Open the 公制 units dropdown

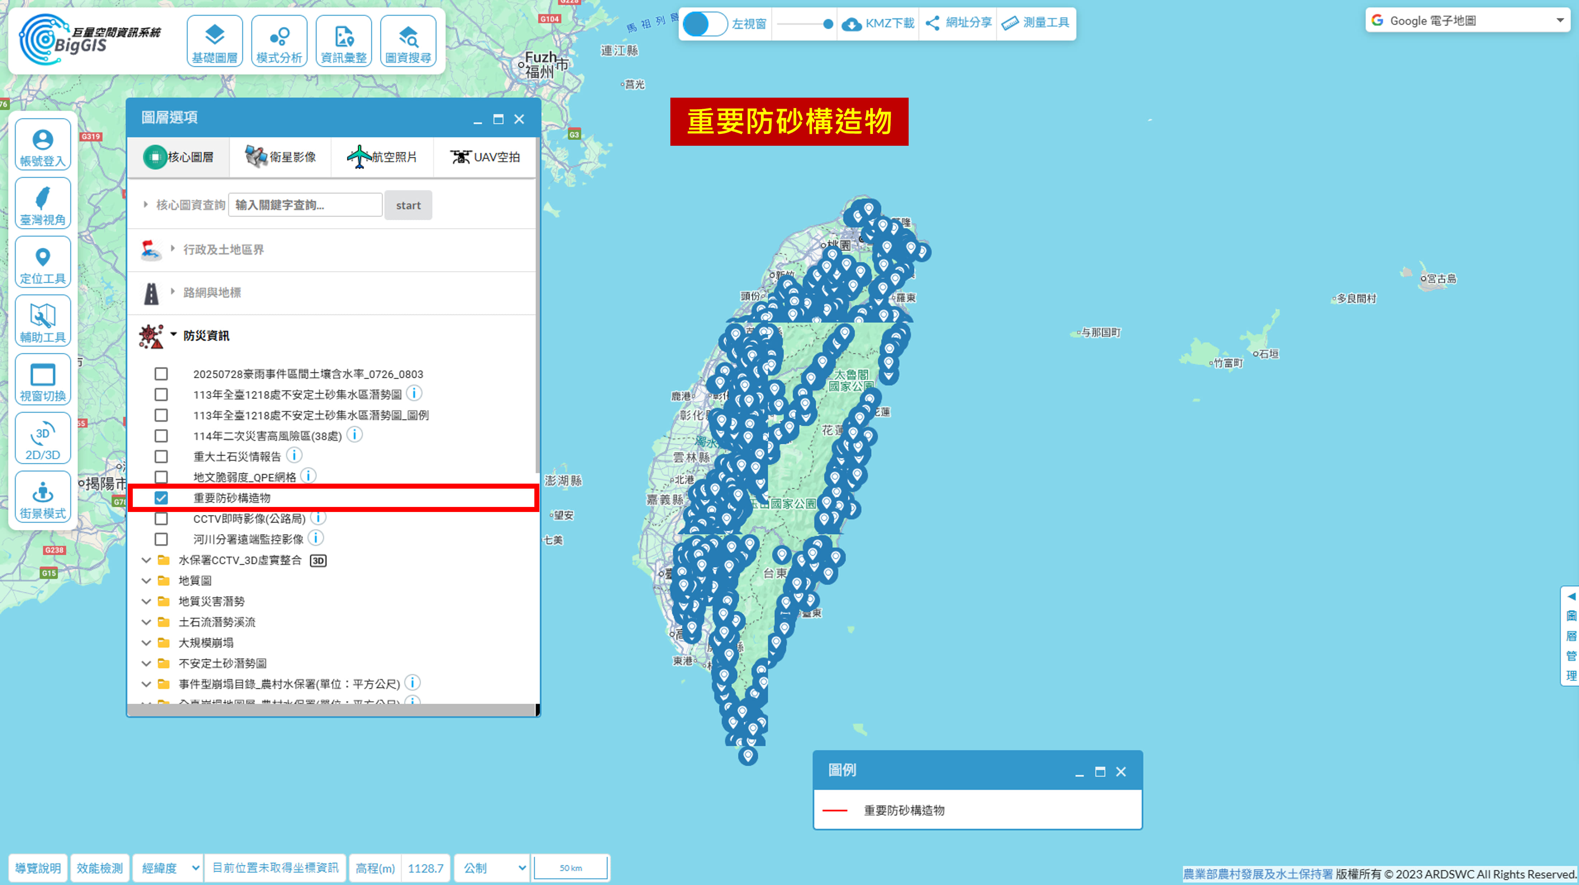click(492, 868)
